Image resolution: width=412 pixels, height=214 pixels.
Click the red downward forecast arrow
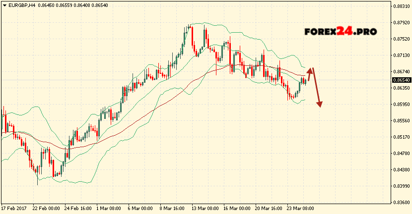click(x=317, y=89)
